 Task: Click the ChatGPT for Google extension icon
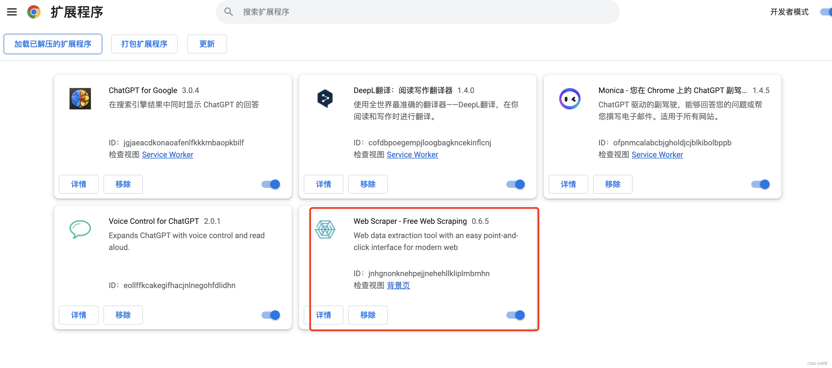81,99
